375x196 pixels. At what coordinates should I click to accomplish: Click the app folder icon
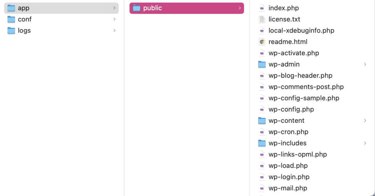click(11, 8)
